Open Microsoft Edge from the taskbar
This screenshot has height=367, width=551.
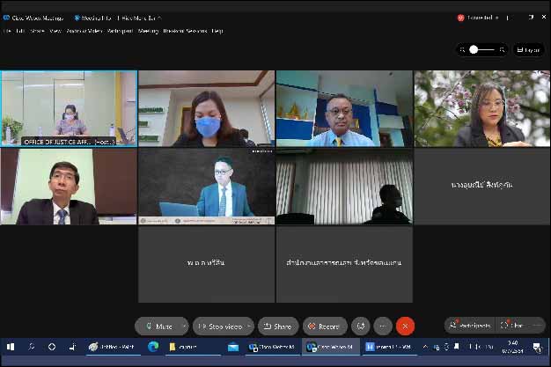click(x=153, y=347)
